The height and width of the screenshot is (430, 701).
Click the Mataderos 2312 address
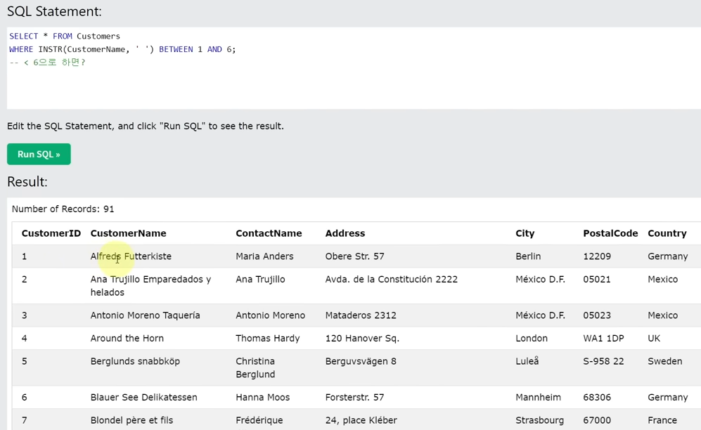(x=361, y=315)
